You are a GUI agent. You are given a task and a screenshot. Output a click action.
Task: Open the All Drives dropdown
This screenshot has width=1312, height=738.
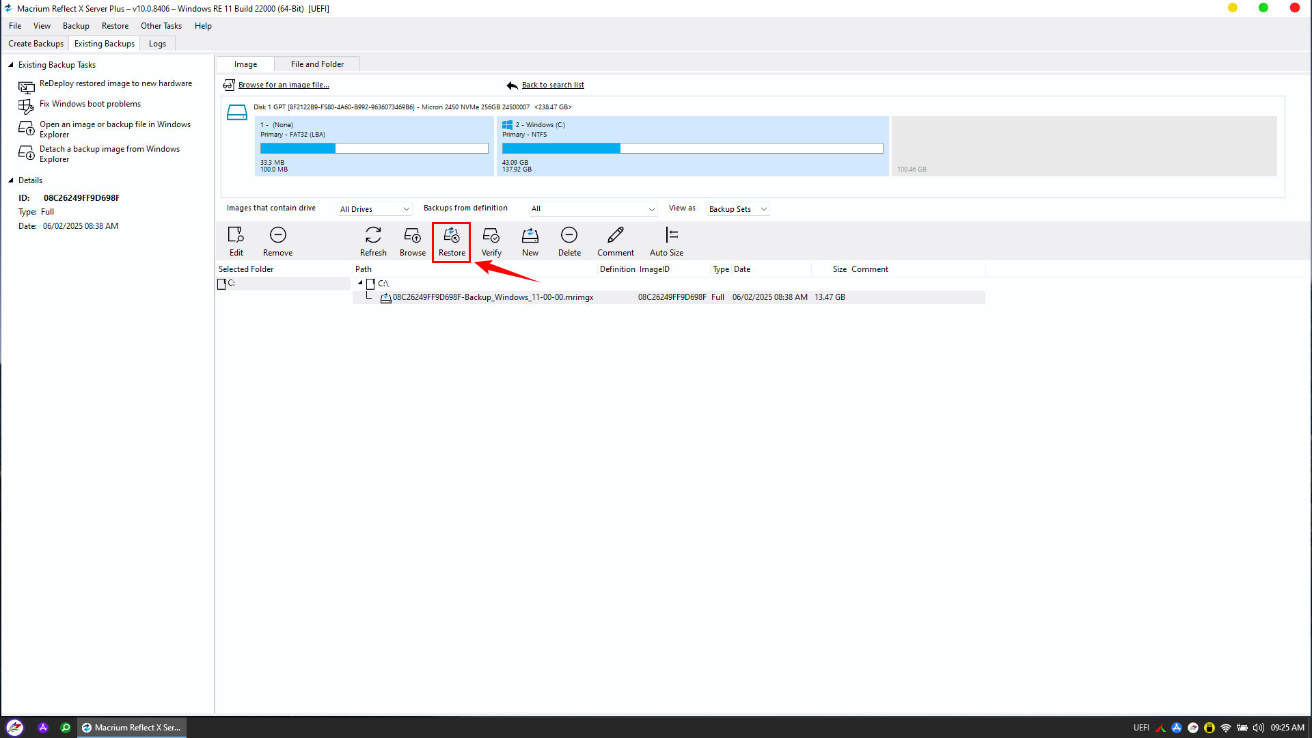click(x=374, y=209)
